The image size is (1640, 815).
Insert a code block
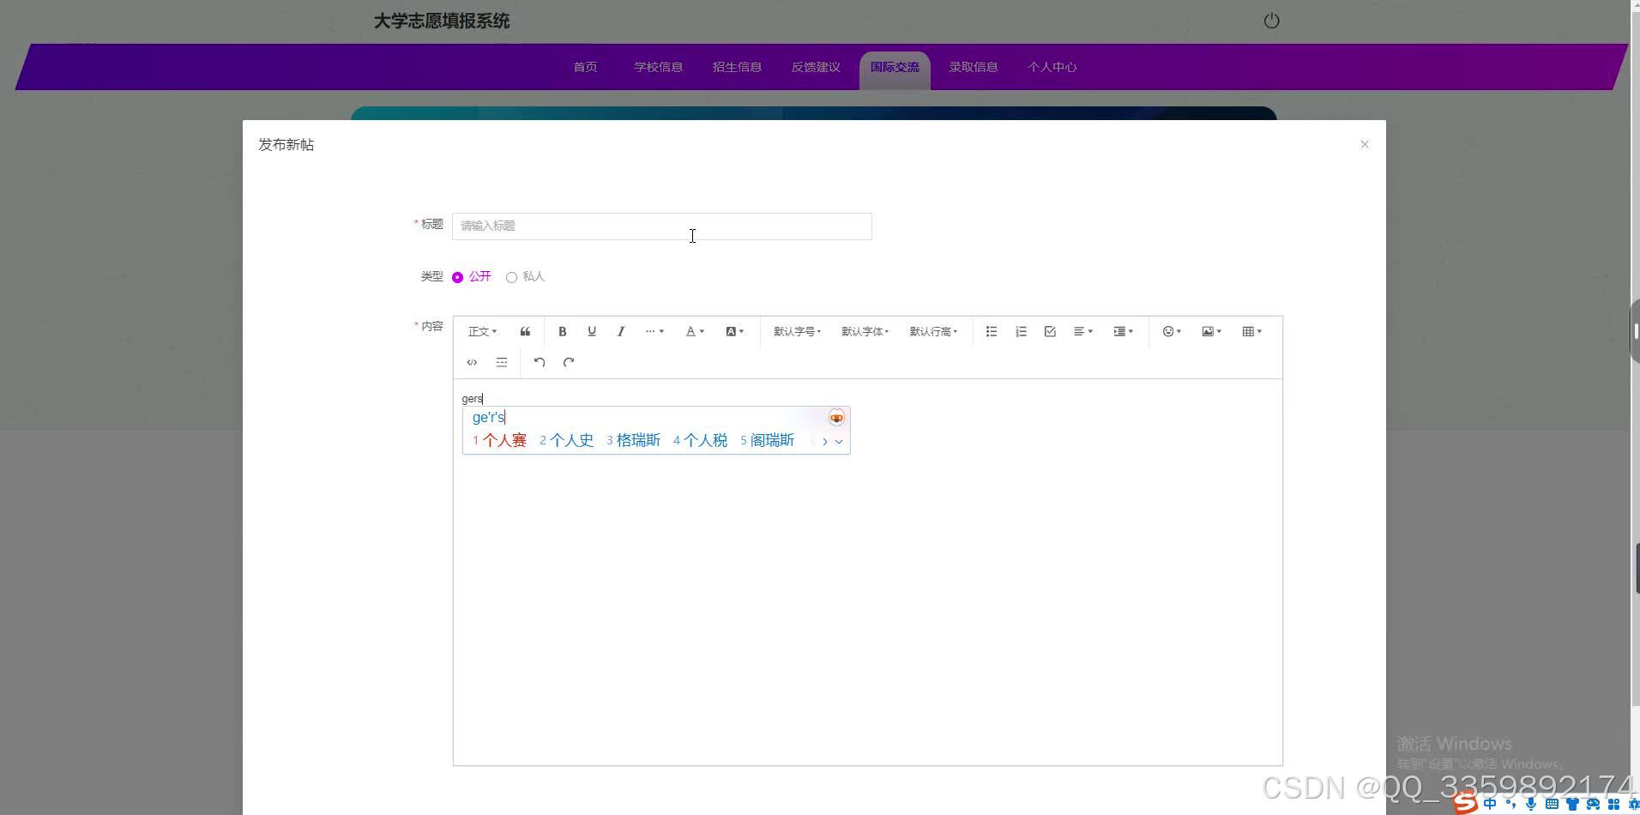[x=472, y=362]
